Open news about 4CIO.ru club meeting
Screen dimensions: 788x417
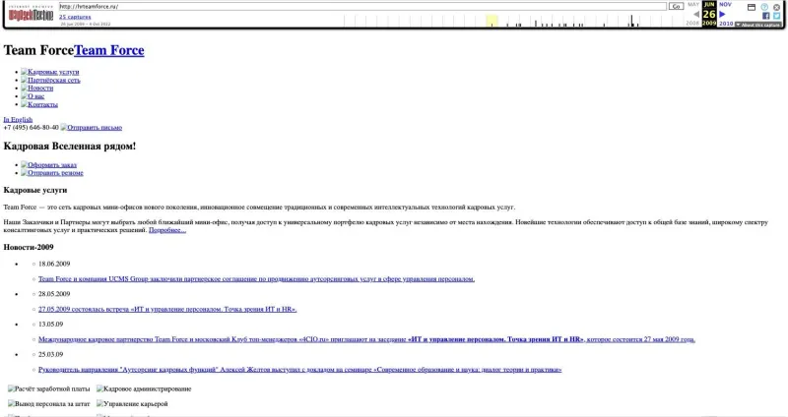pyautogui.click(x=366, y=339)
